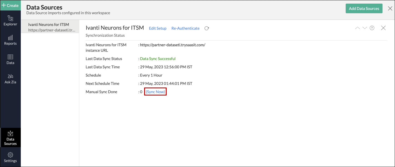Close the synchronization status panel

click(x=383, y=28)
